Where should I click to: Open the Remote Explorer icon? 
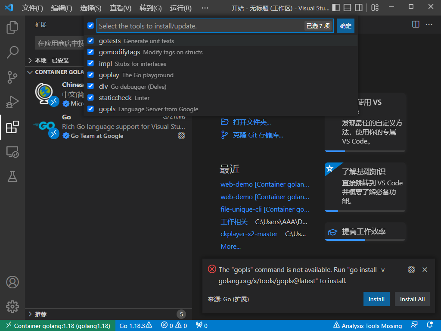(12, 152)
